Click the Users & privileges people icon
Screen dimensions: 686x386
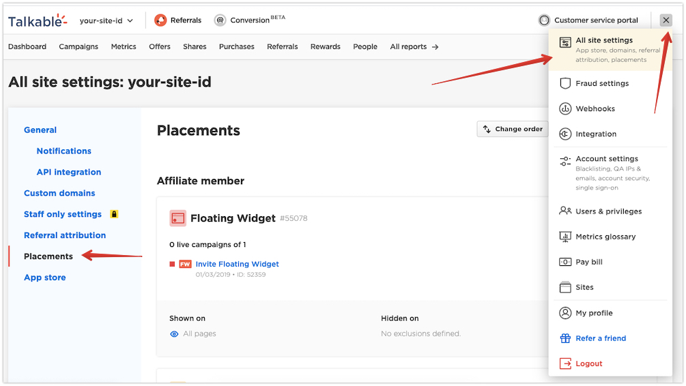(565, 211)
